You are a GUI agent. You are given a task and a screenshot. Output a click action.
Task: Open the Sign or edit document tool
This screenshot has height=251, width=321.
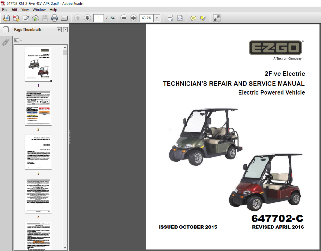(x=26, y=18)
